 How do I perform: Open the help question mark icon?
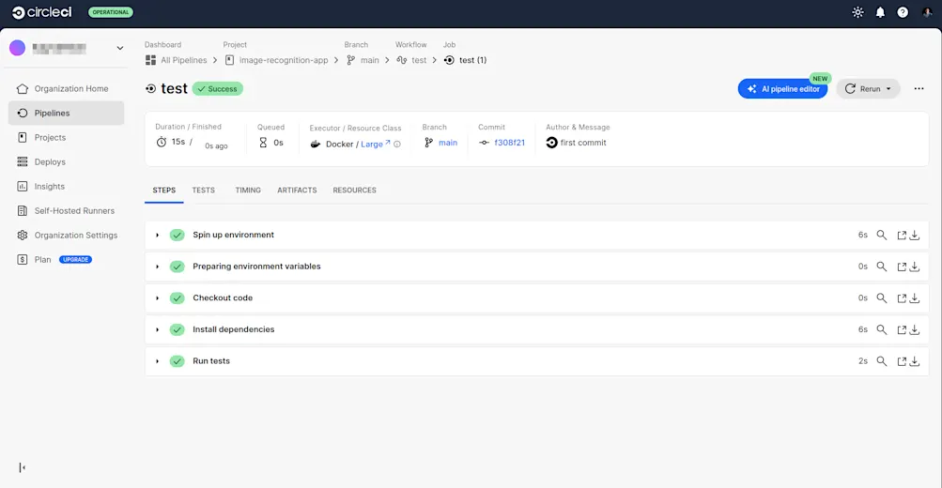(903, 12)
